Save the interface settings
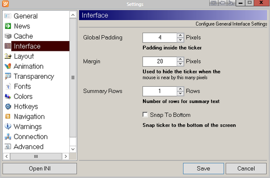The width and height of the screenshot is (270, 178). coord(203,168)
